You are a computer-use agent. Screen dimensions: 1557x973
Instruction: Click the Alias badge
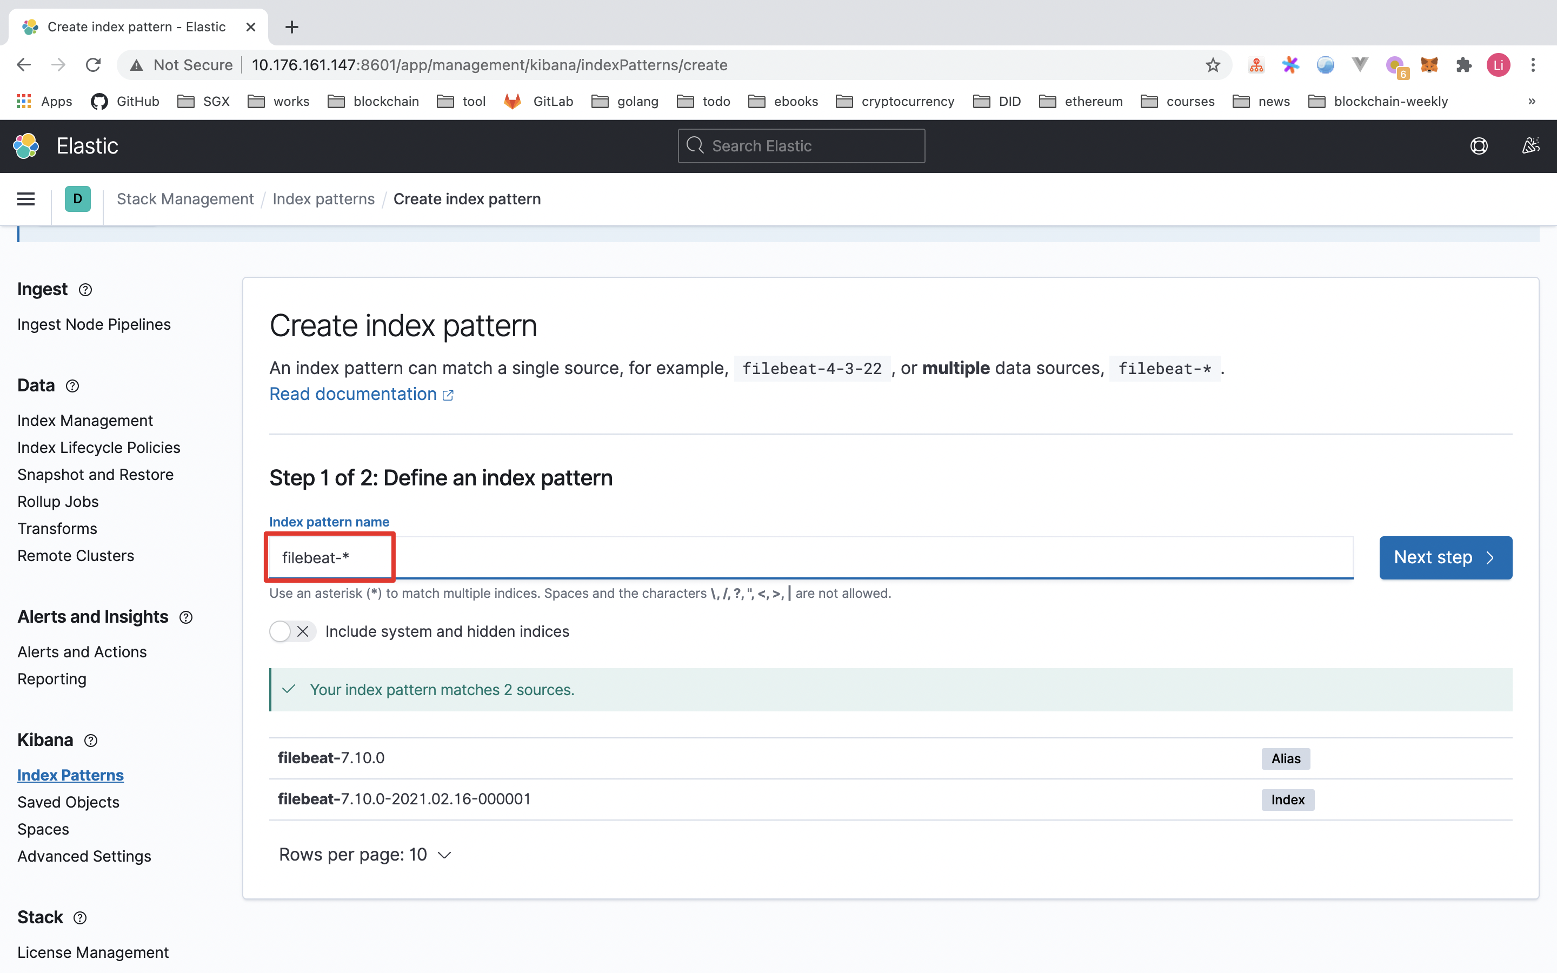(1286, 759)
